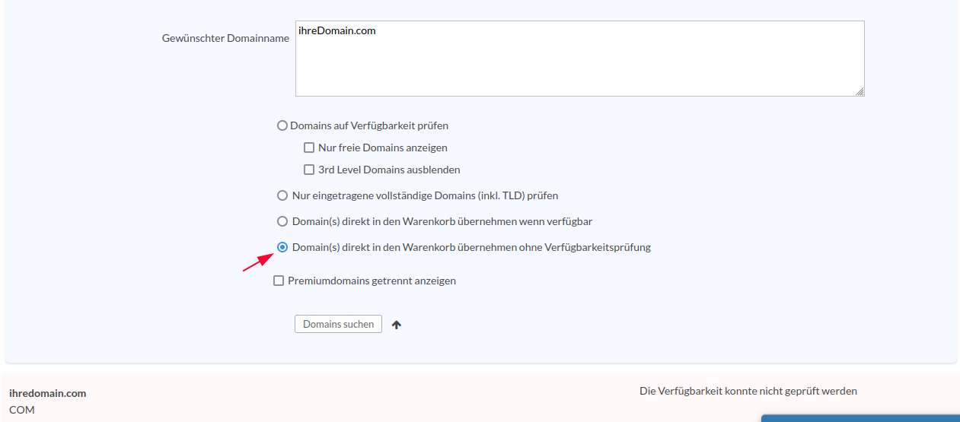
Task: Choose 'Nur eingetragene vollständige Domains' radio option
Action: [282, 195]
